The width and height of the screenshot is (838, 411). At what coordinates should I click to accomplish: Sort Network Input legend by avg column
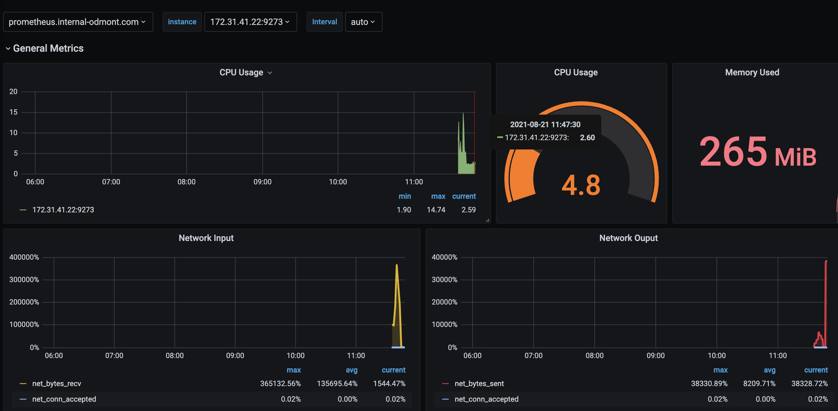pyautogui.click(x=351, y=370)
